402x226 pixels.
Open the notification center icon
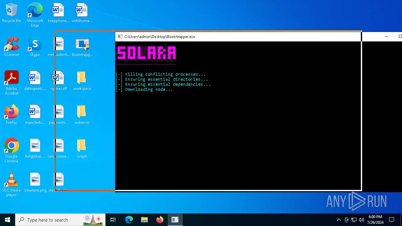[392, 220]
